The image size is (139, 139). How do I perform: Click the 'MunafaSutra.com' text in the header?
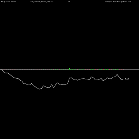click(124, 2)
